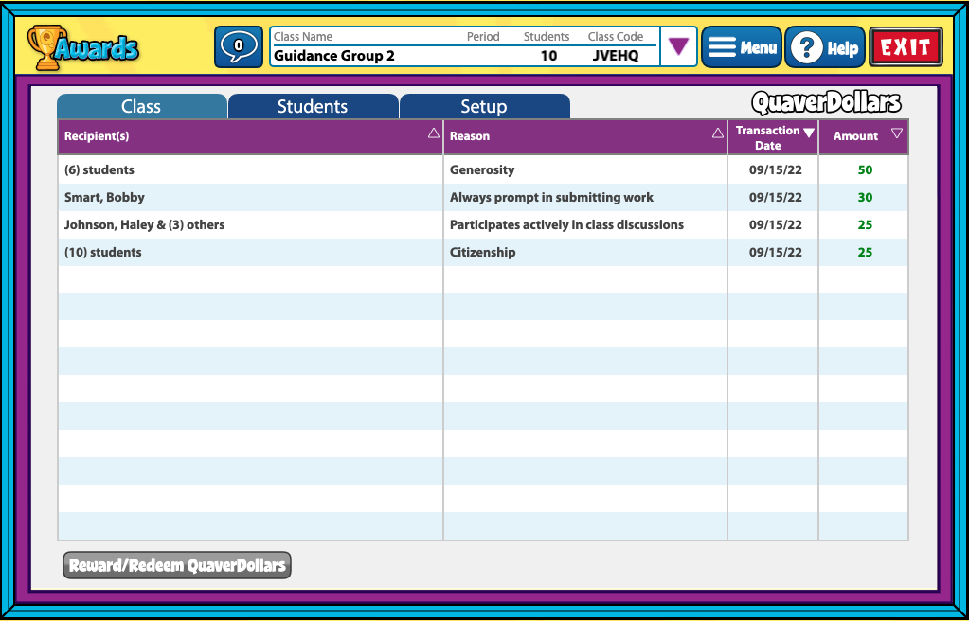Click the QuaverDollars title

click(x=826, y=102)
